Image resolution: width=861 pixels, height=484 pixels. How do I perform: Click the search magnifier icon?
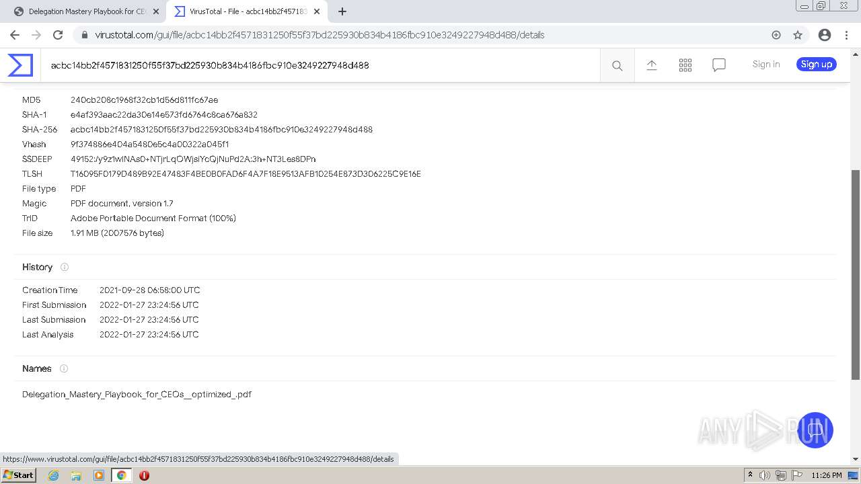coord(617,65)
